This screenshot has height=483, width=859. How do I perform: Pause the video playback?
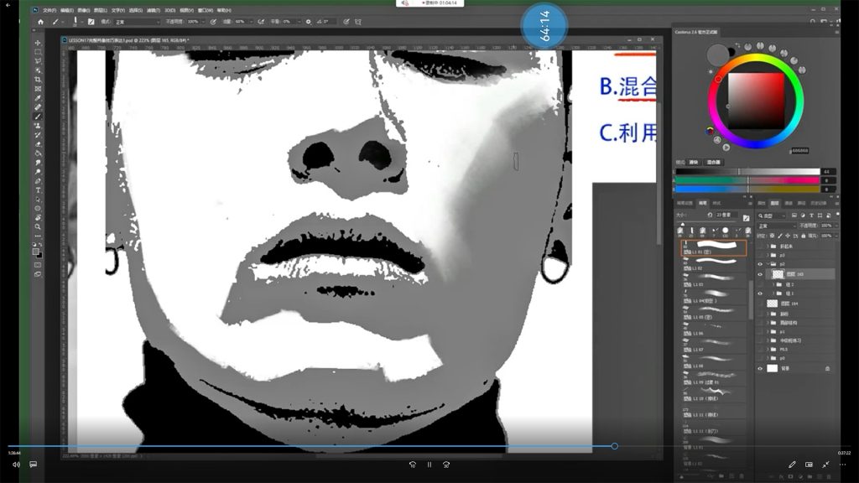[x=429, y=464]
